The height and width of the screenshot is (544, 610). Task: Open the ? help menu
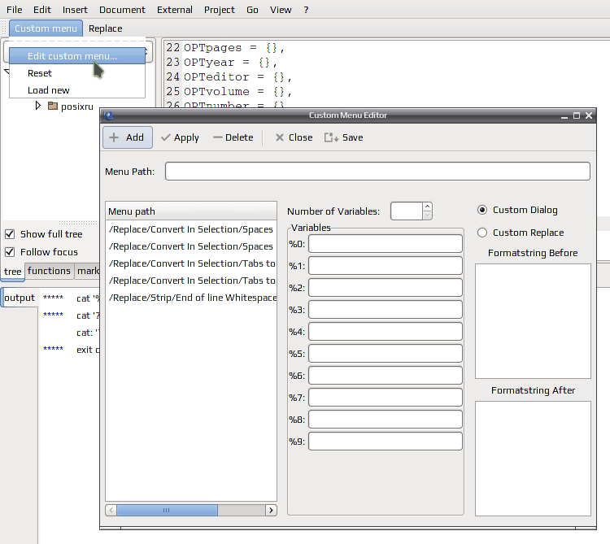point(306,10)
